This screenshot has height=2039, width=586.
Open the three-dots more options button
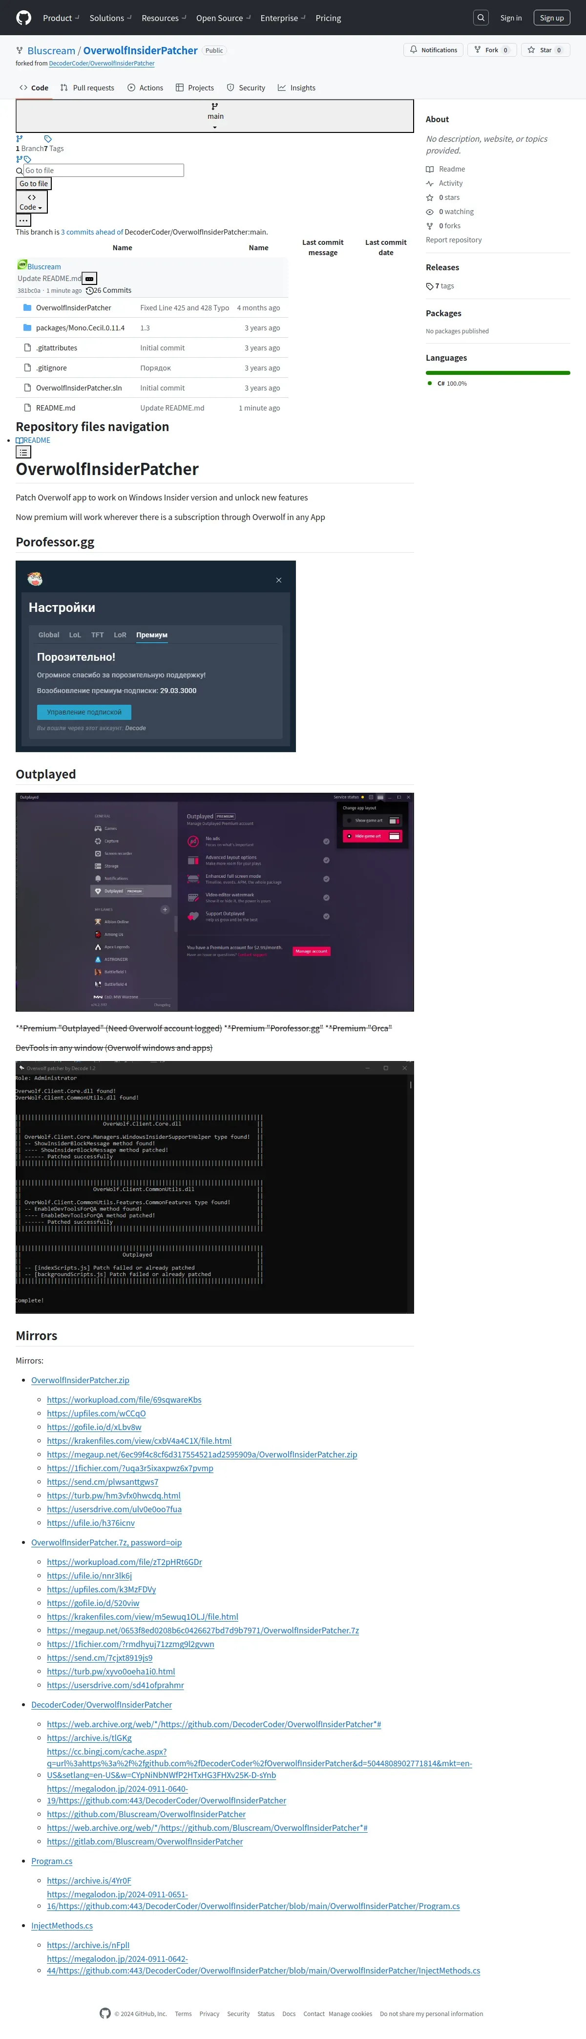coord(24,221)
